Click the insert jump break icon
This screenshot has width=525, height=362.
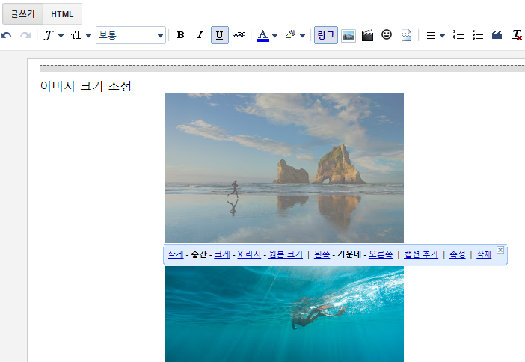[406, 35]
